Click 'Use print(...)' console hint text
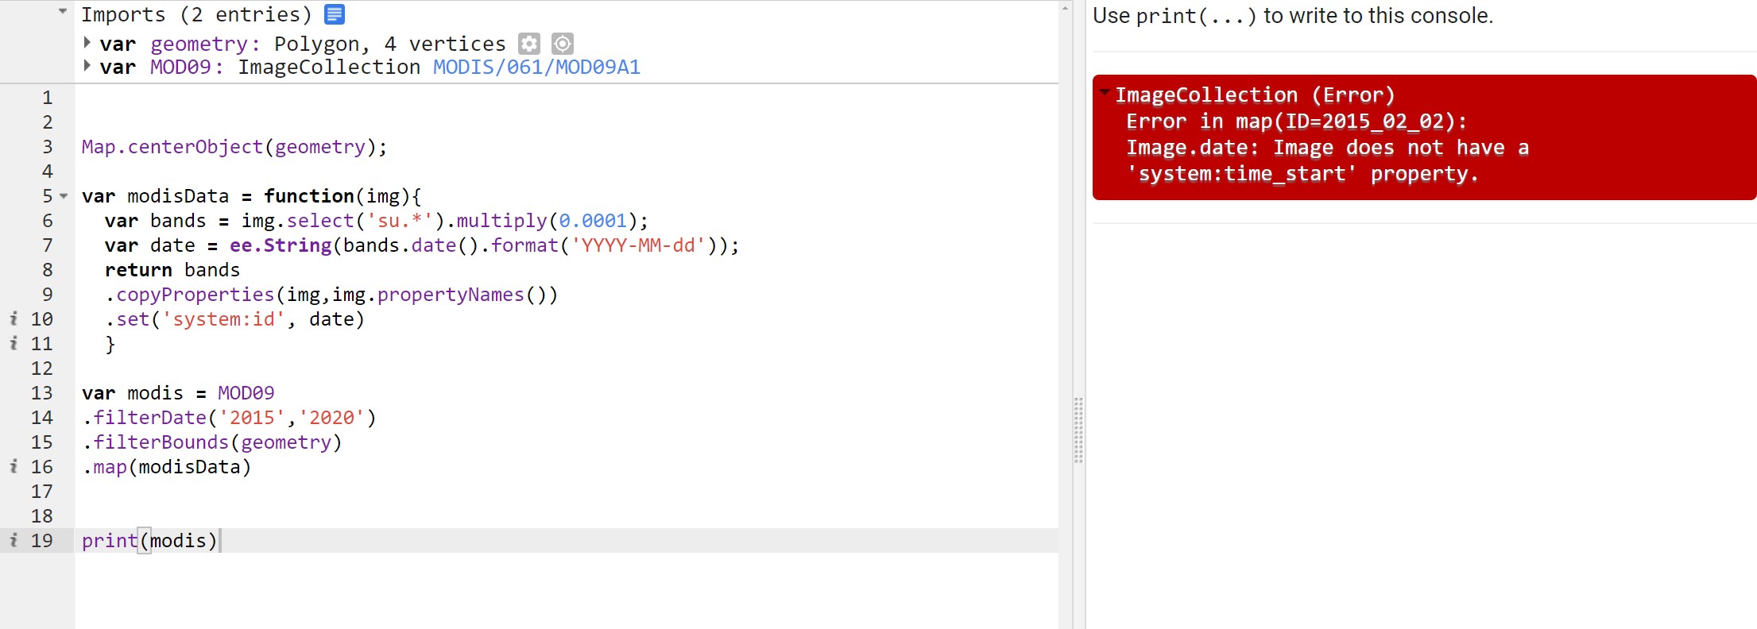1757x629 pixels. 1293,16
